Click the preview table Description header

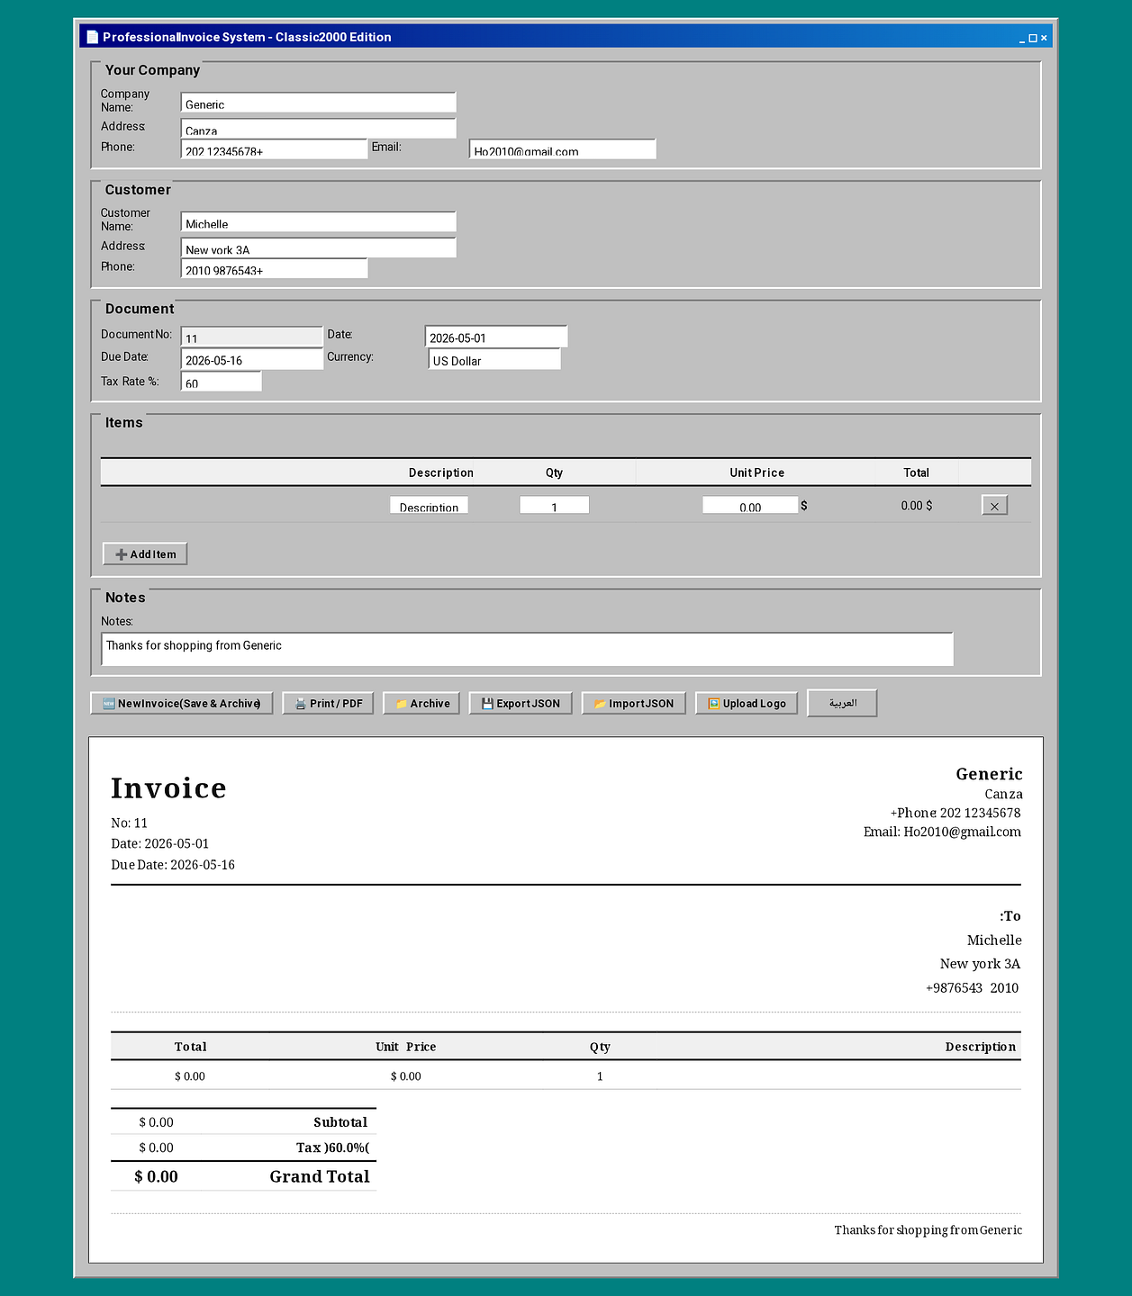coord(980,1047)
